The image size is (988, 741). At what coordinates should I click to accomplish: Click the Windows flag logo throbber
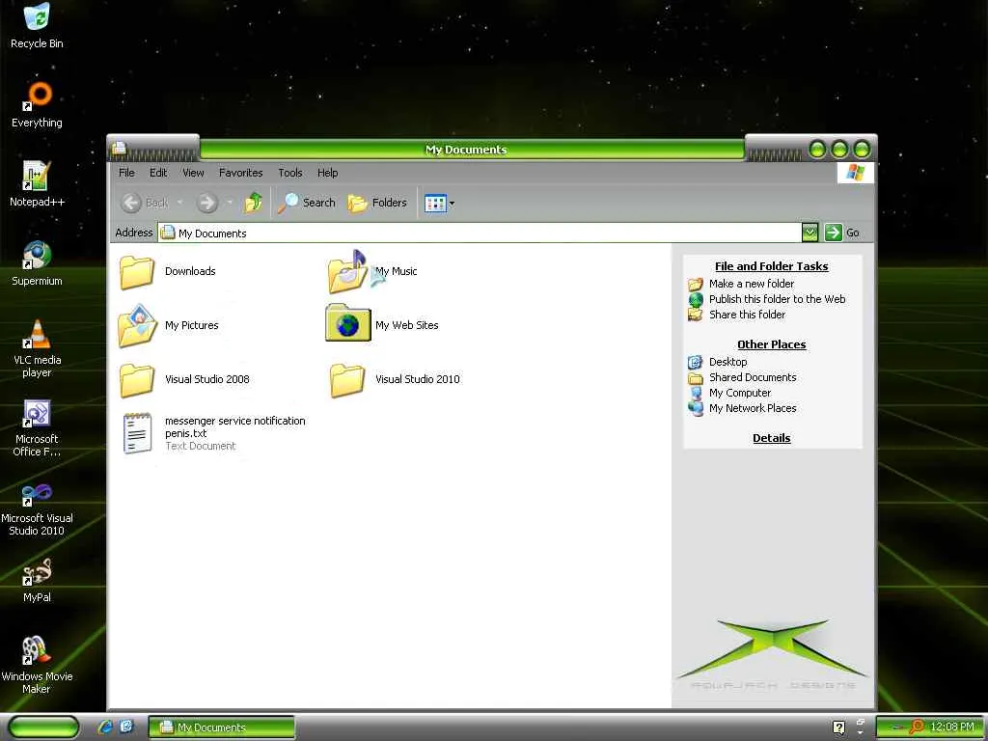point(856,173)
